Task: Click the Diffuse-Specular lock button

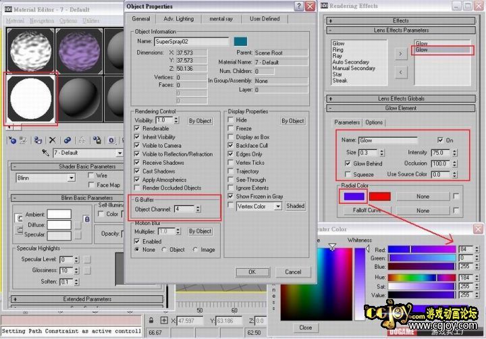Action: 19,230
